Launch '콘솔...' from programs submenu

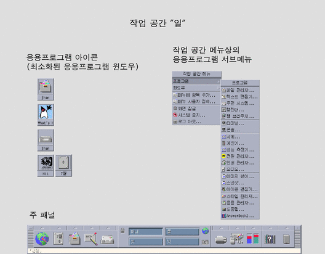(x=240, y=130)
